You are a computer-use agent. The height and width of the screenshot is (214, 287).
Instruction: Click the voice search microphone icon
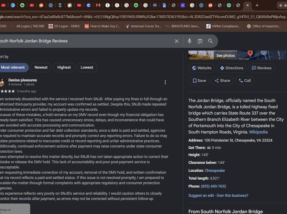(189, 41)
